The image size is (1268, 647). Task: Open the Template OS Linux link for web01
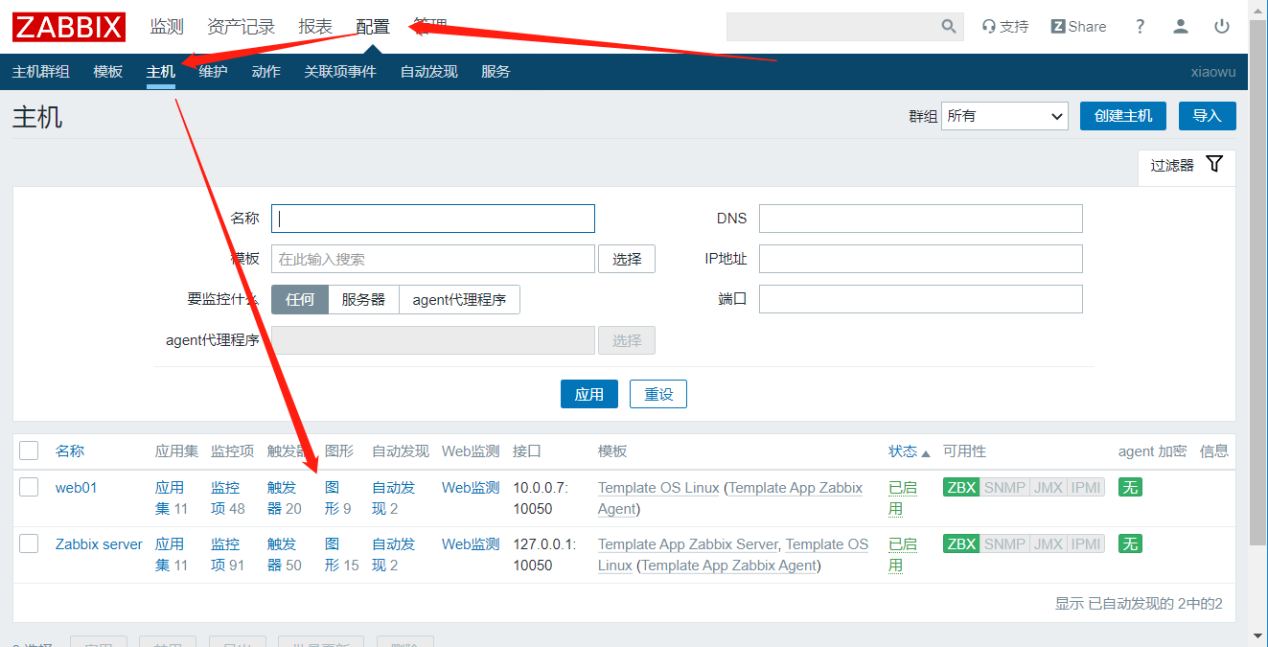(657, 488)
